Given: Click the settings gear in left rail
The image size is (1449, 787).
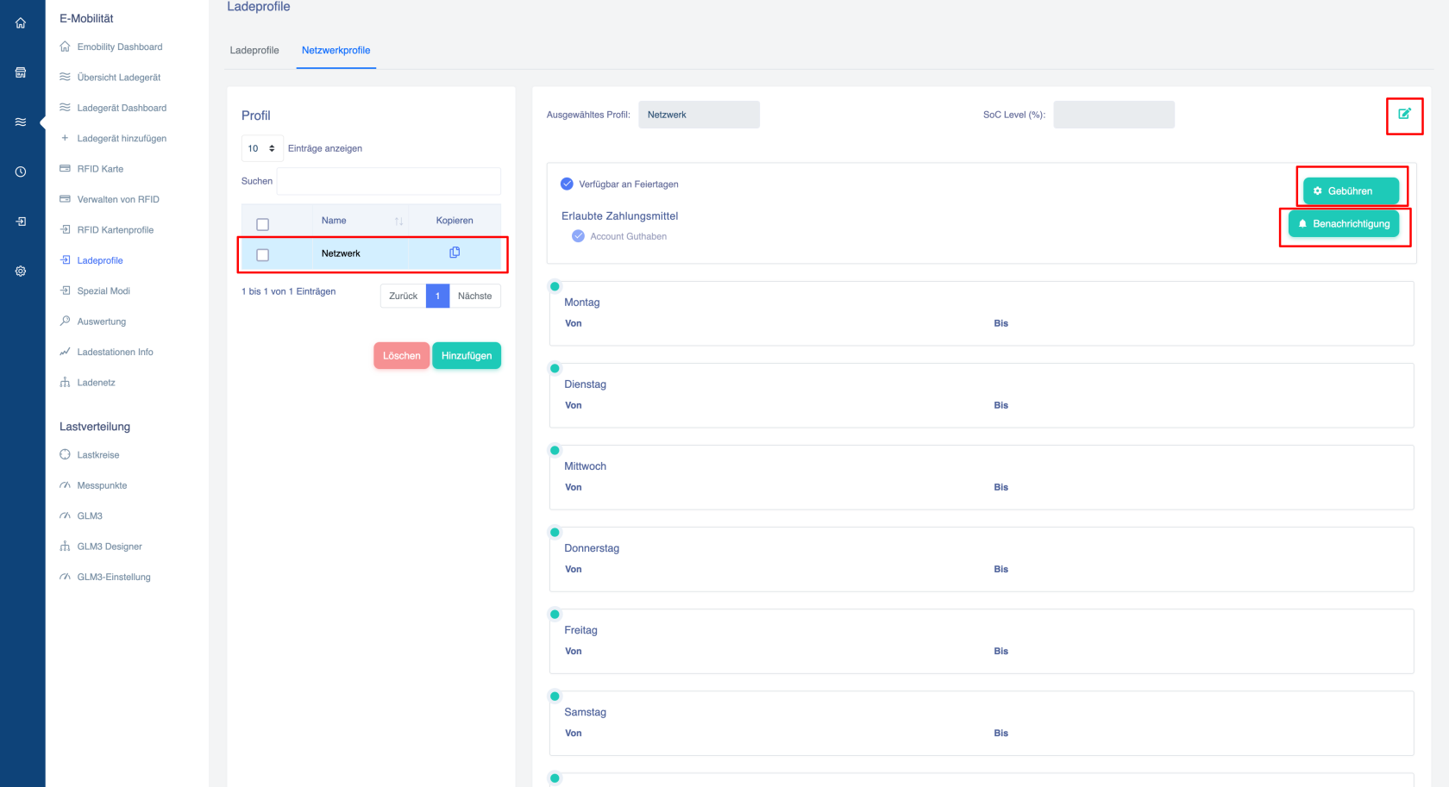Looking at the screenshot, I should [21, 272].
